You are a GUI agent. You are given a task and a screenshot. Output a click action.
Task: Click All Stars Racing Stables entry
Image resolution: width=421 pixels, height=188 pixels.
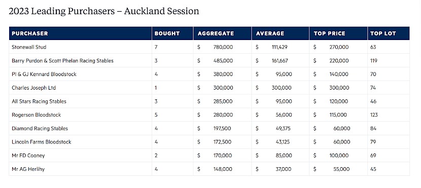39,101
